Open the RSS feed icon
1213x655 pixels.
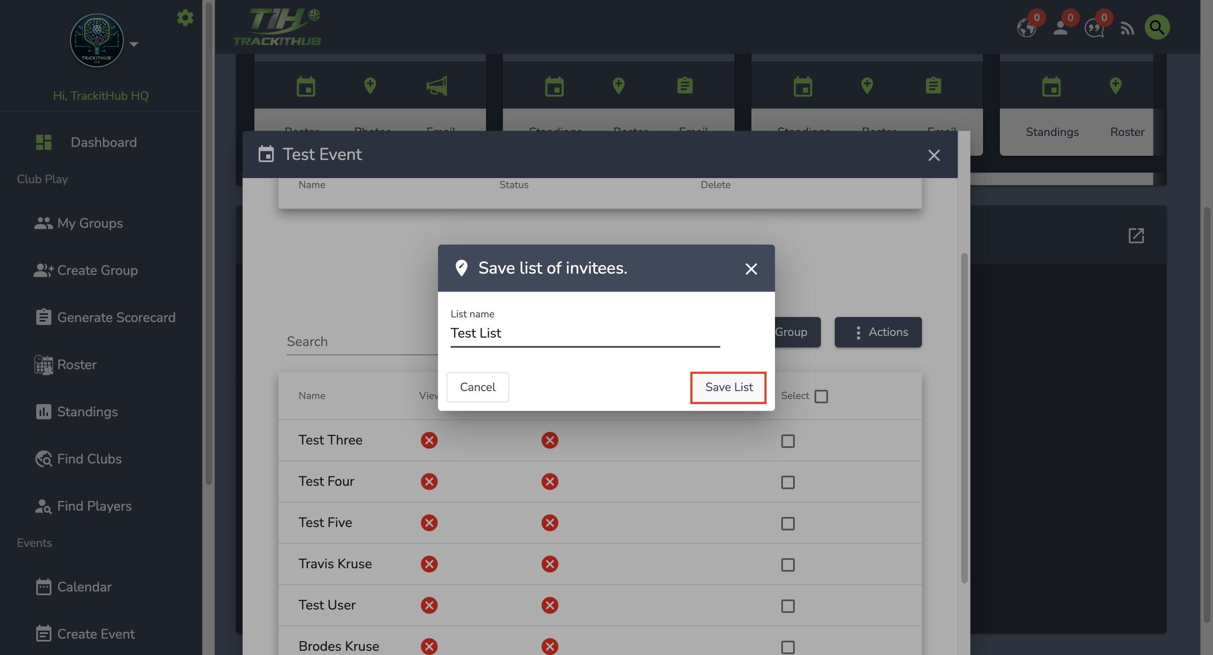[x=1128, y=28]
